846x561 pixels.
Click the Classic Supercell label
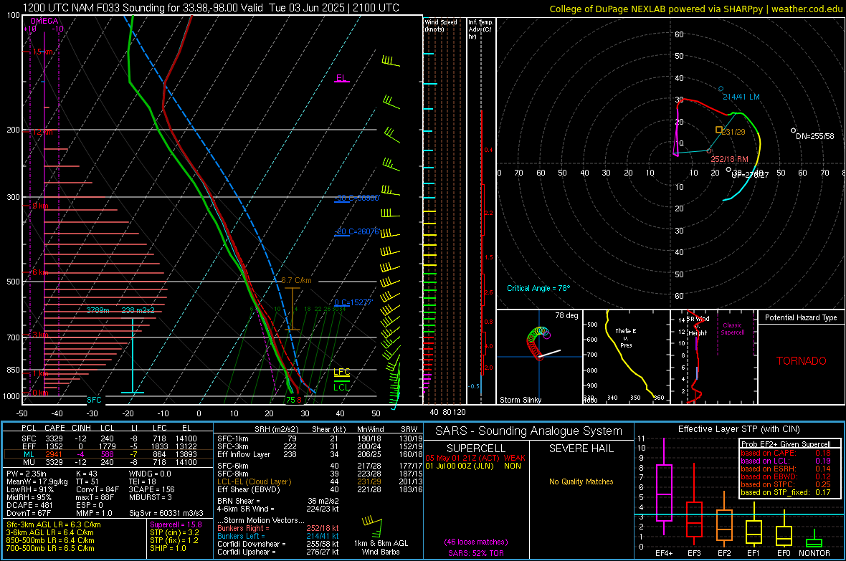point(732,329)
